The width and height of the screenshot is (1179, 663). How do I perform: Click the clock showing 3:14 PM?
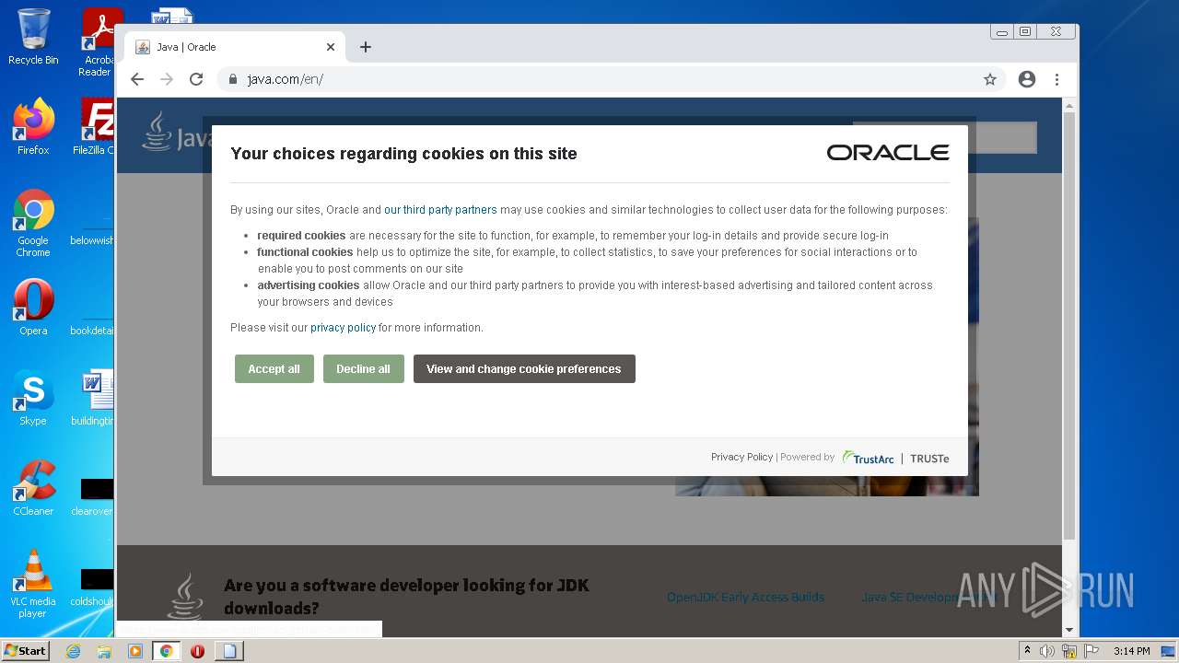[1131, 651]
